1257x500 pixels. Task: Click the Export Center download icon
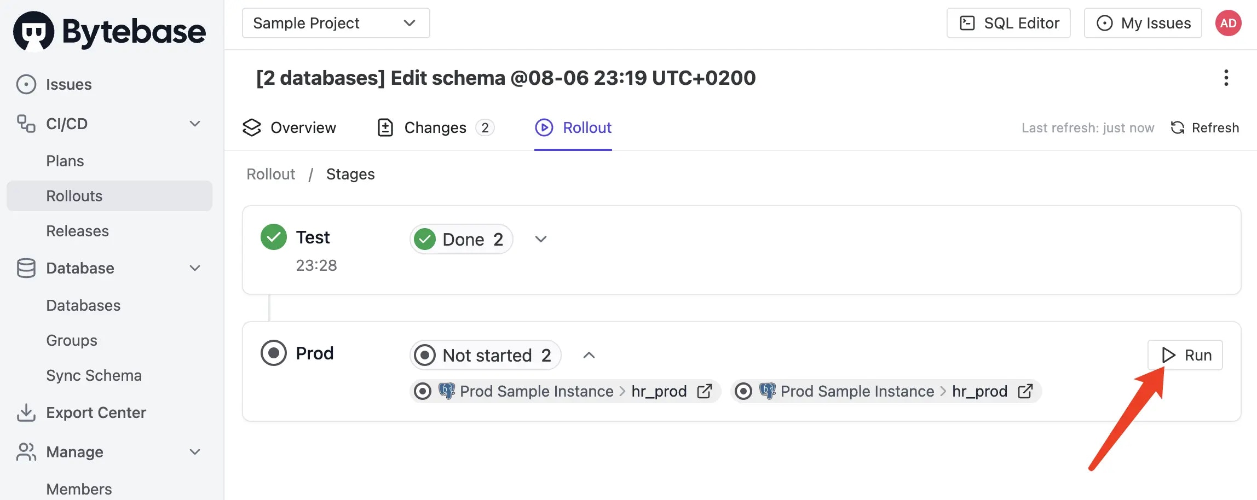26,412
